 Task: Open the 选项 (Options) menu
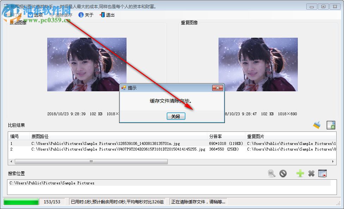35,15
